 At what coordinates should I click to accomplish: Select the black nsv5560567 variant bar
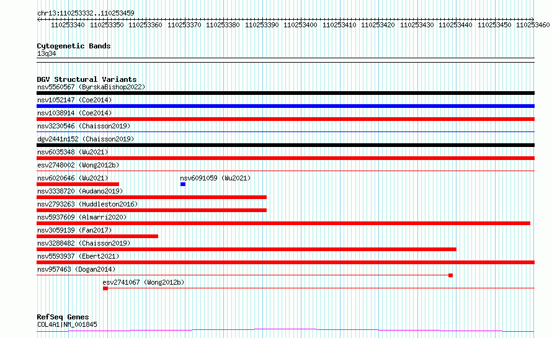click(x=285, y=93)
